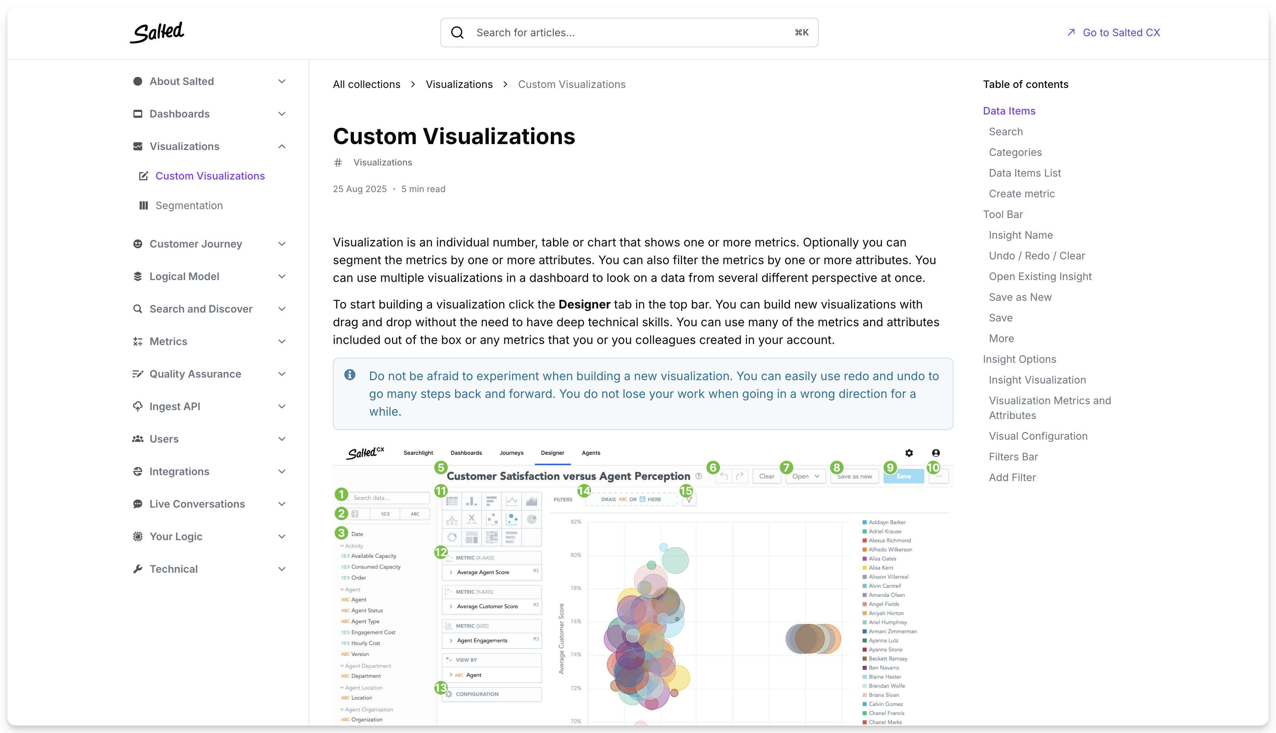The height and width of the screenshot is (733, 1276).
Task: Click the Technical wrench icon
Action: 137,569
